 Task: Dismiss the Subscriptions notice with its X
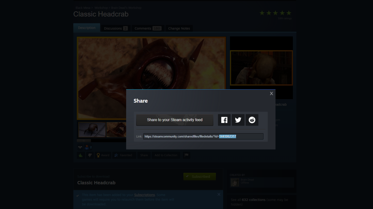click(x=219, y=194)
